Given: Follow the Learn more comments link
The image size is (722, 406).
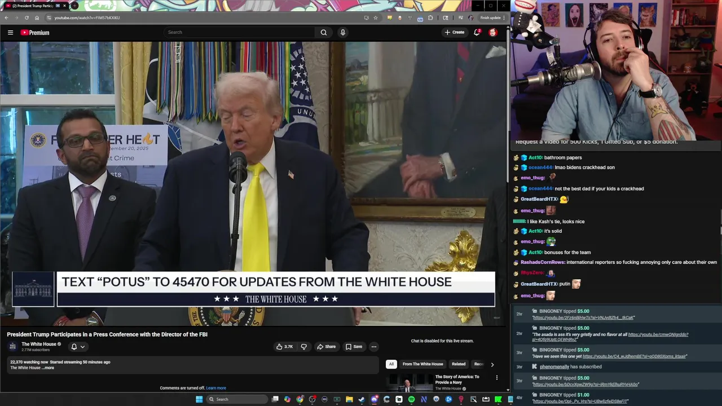Looking at the screenshot, I should [216, 388].
